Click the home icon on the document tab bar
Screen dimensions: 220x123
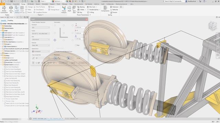(31, 119)
